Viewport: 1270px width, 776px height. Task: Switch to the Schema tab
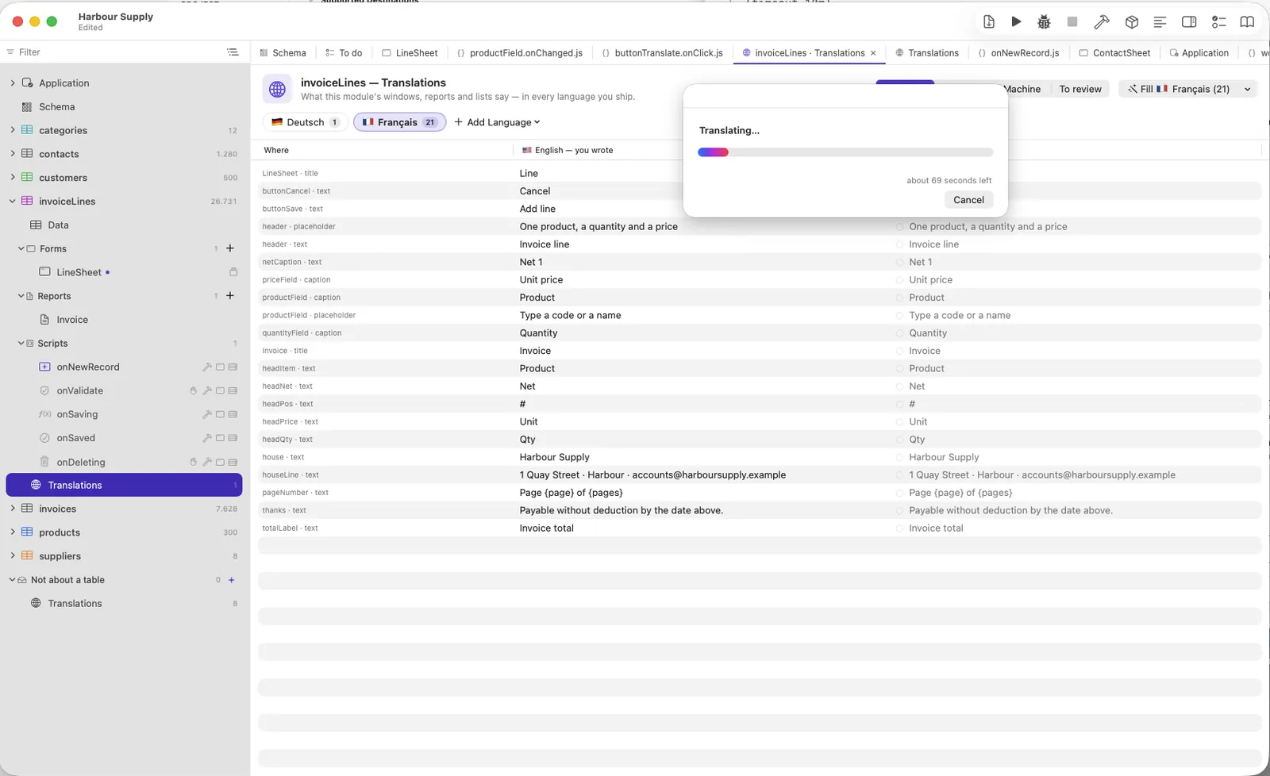click(x=283, y=53)
